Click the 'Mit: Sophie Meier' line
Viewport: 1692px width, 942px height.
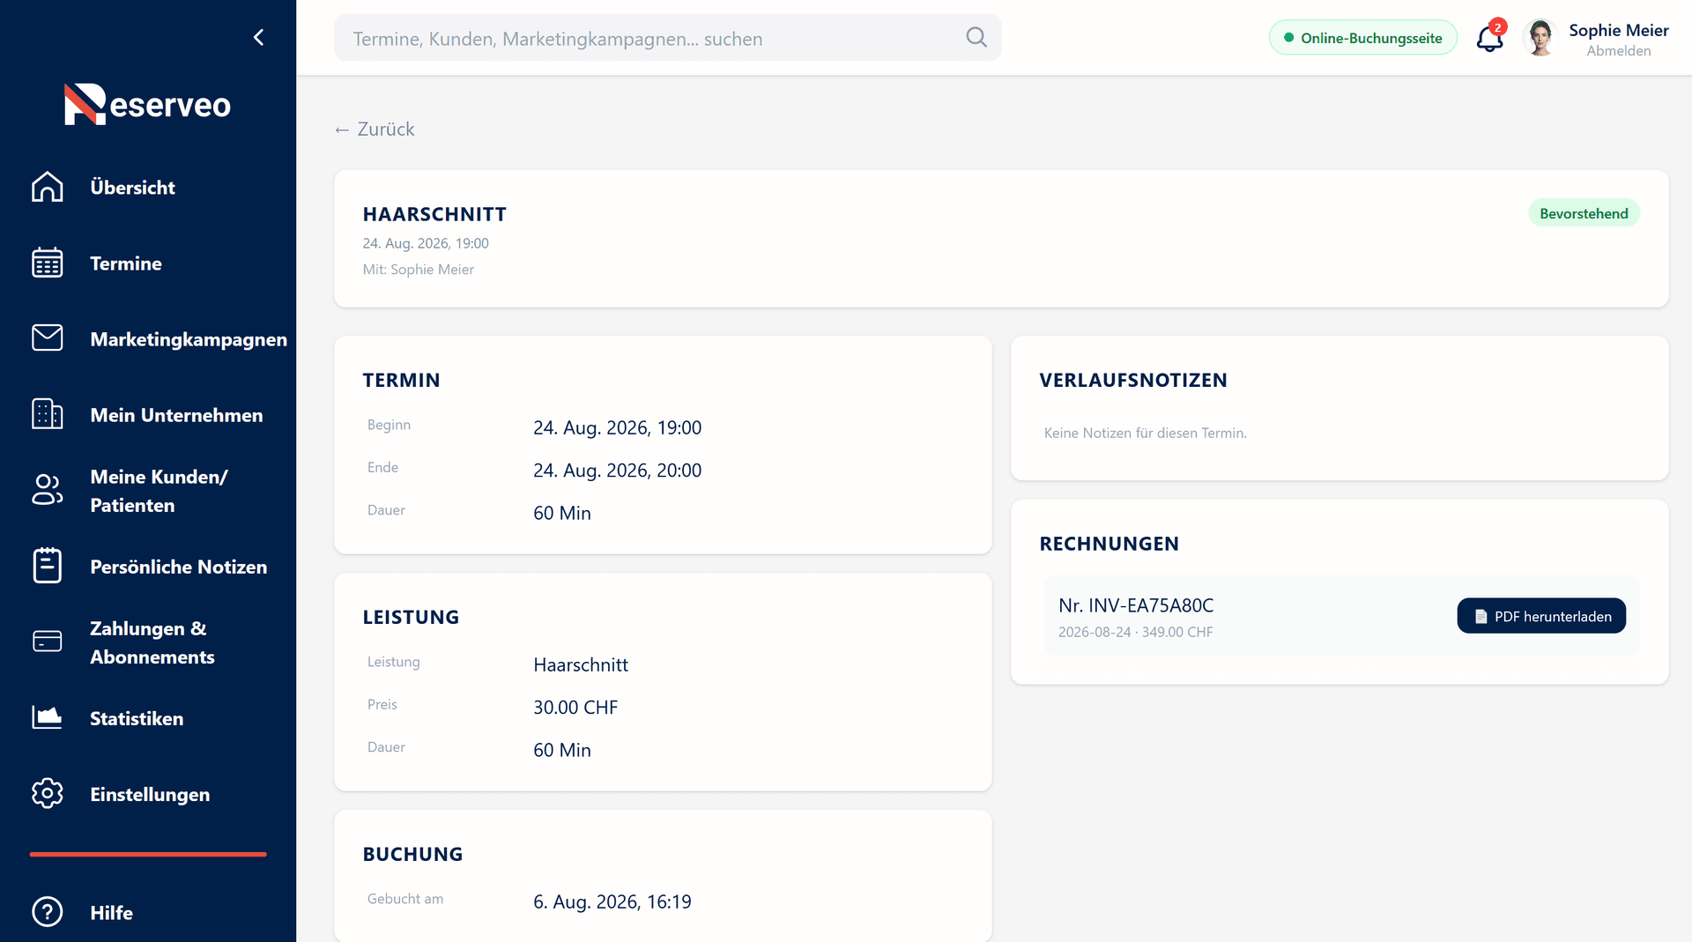(x=419, y=270)
